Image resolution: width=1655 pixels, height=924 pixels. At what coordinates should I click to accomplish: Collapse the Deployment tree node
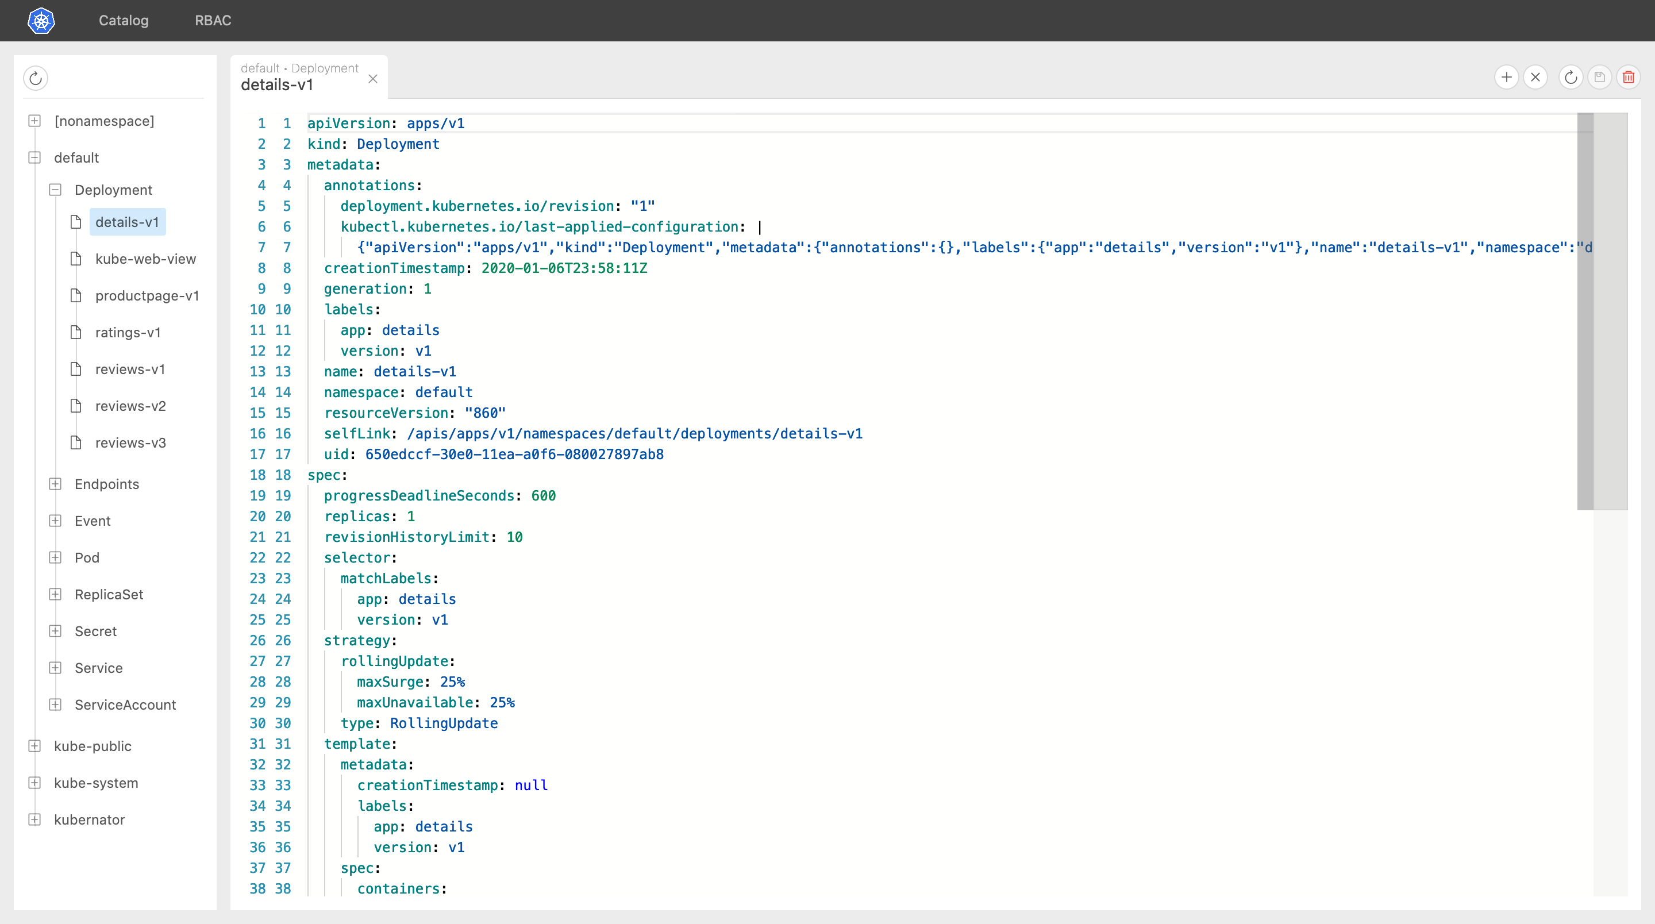55,190
